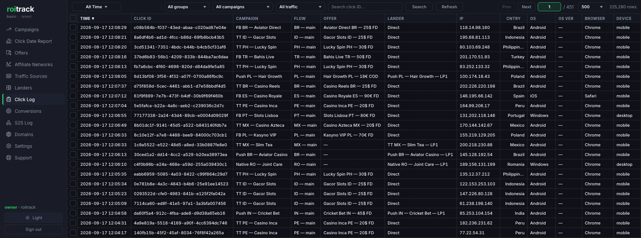Click the Conversions target icon
641x238 pixels.
pyautogui.click(x=9, y=111)
